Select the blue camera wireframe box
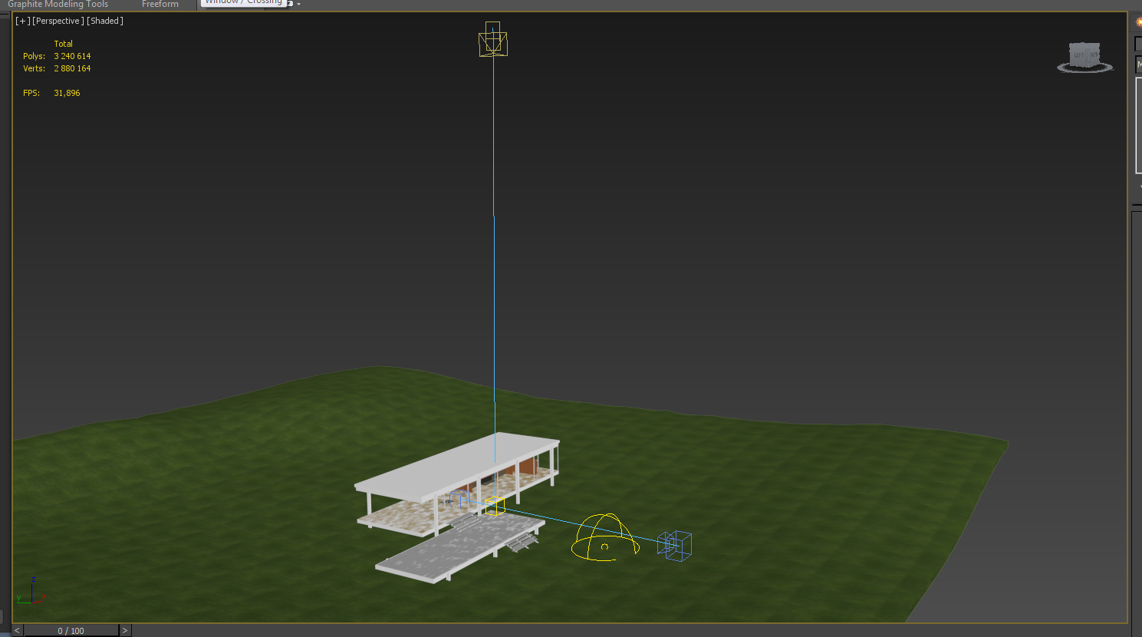Screen dimensions: 1142x637 coord(675,545)
